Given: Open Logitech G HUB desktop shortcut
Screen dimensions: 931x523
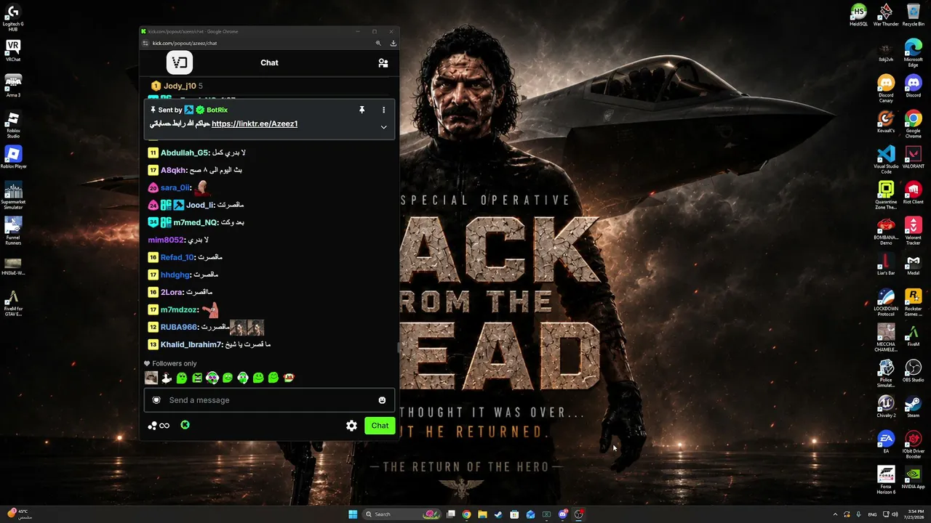Looking at the screenshot, I should [13, 17].
